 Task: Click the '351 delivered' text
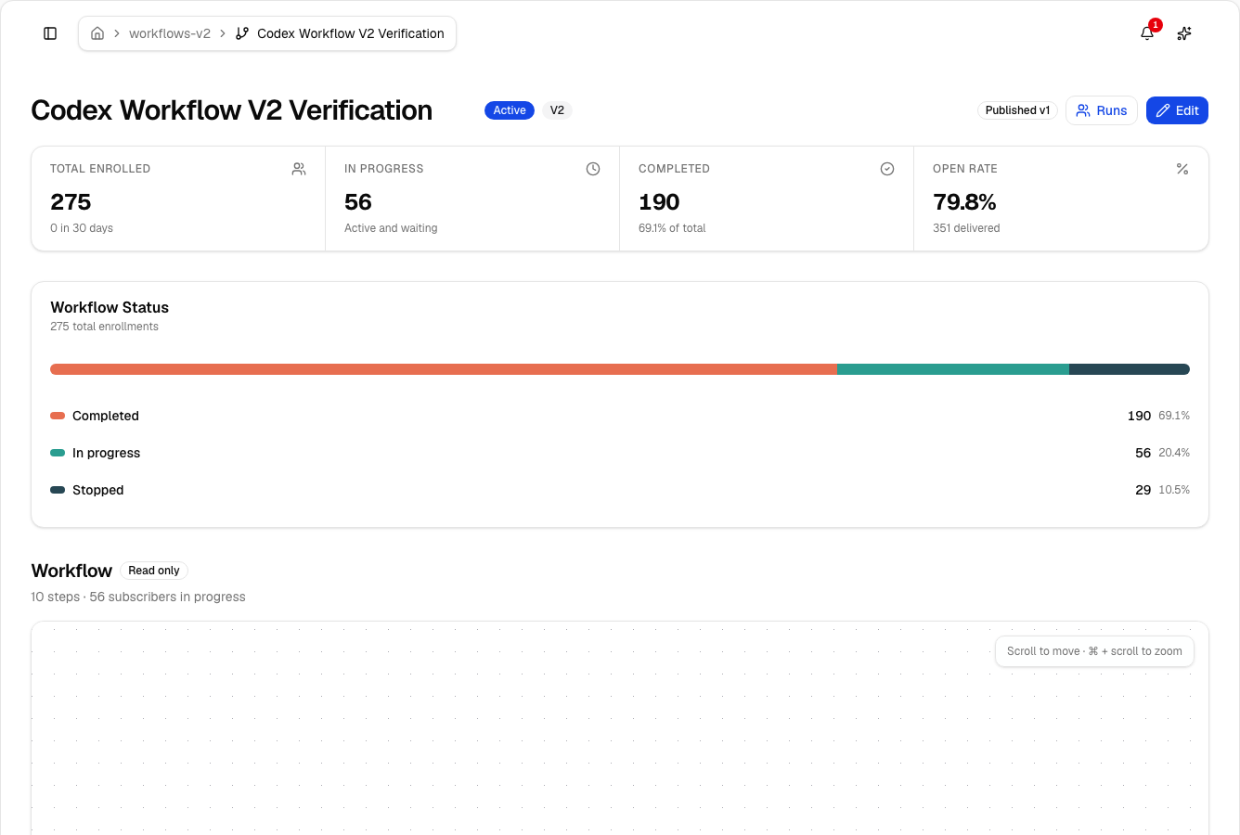pos(966,228)
